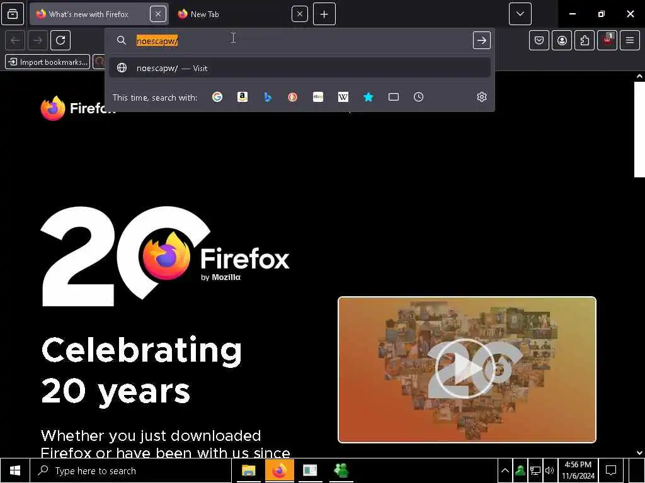Click the magnifier icon in the address bar
The height and width of the screenshot is (483, 645).
point(122,40)
